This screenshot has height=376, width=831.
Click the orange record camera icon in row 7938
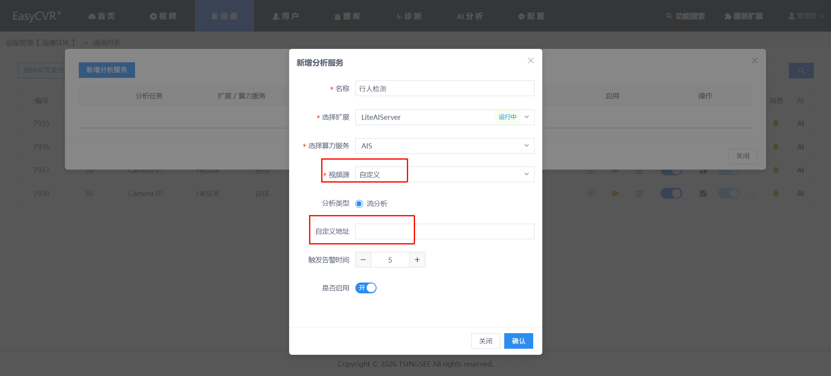coord(615,193)
